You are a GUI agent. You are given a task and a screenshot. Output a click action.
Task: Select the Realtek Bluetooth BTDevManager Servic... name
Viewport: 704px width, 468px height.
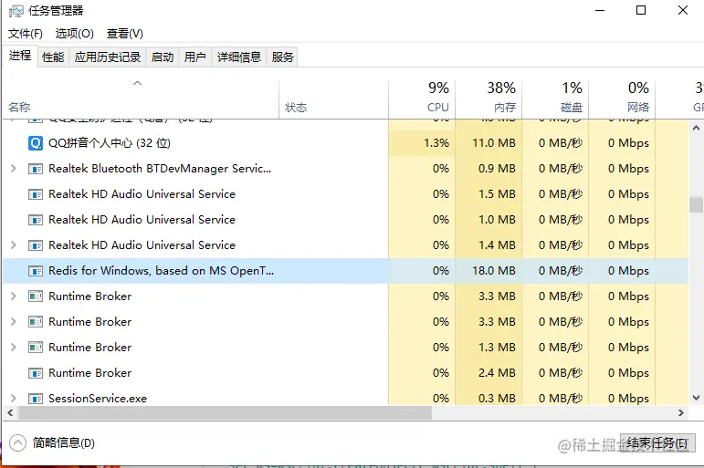[160, 169]
